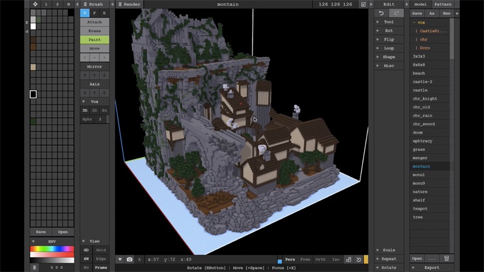Image resolution: width=484 pixels, height=272 pixels.
Task: Click the model size box icon
Action: pos(363,4)
